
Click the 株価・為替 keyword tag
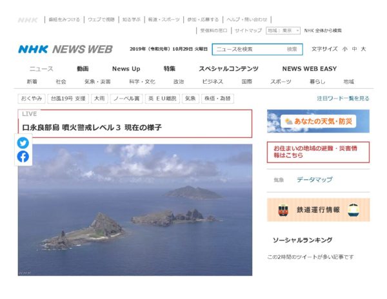(x=217, y=99)
